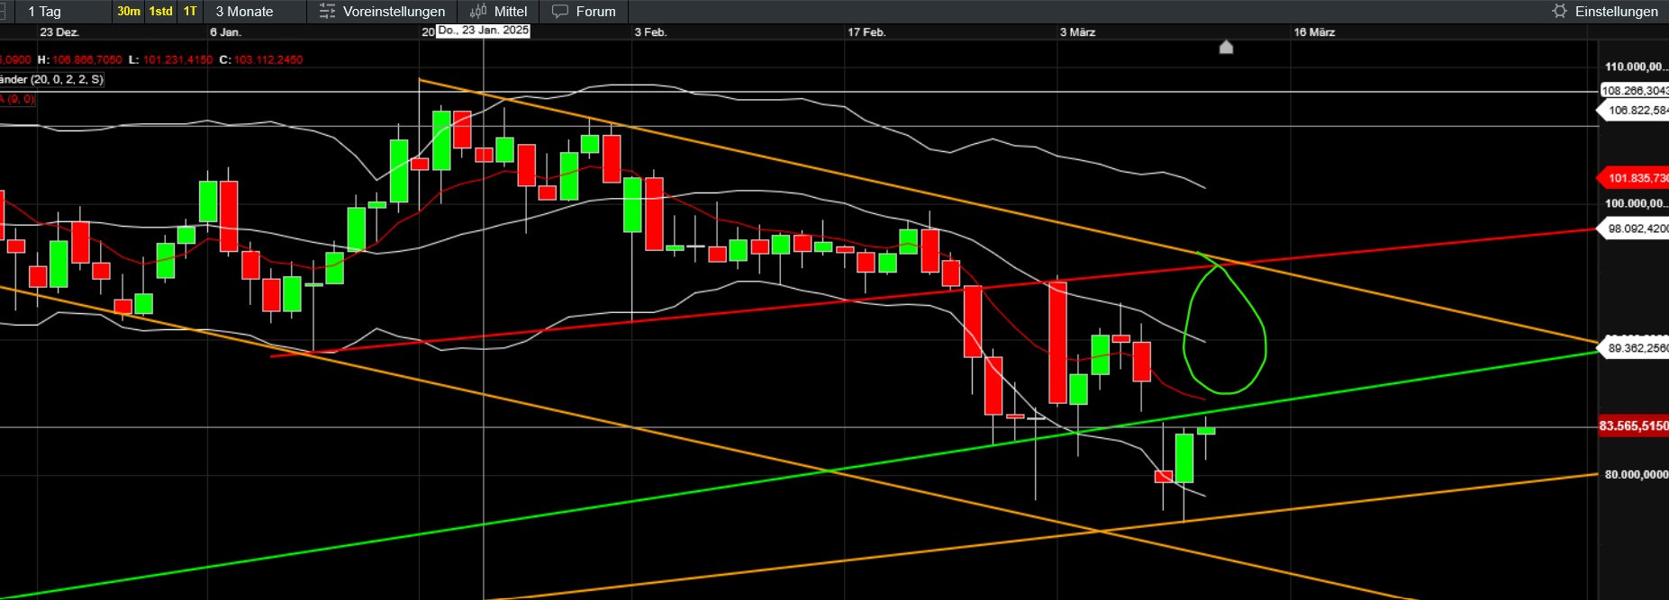Open the Mittel chart type menu
Image resolution: width=1669 pixels, height=600 pixels.
[x=499, y=12]
